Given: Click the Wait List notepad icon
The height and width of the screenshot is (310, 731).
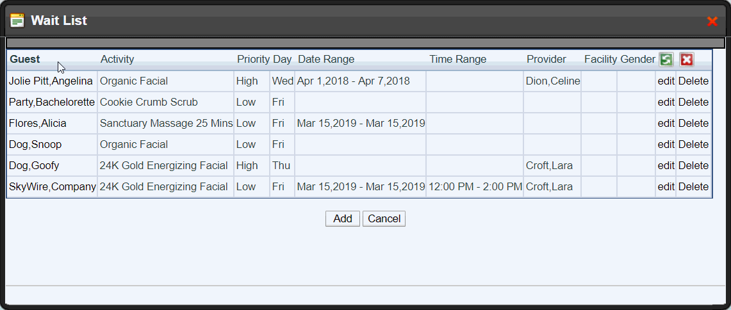Looking at the screenshot, I should [17, 20].
